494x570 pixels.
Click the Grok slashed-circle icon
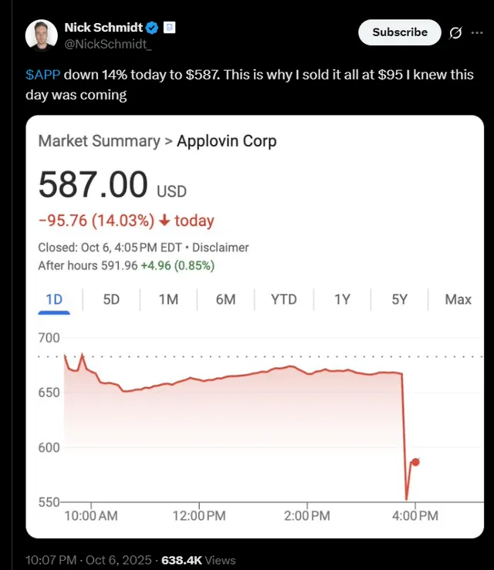[x=455, y=32]
